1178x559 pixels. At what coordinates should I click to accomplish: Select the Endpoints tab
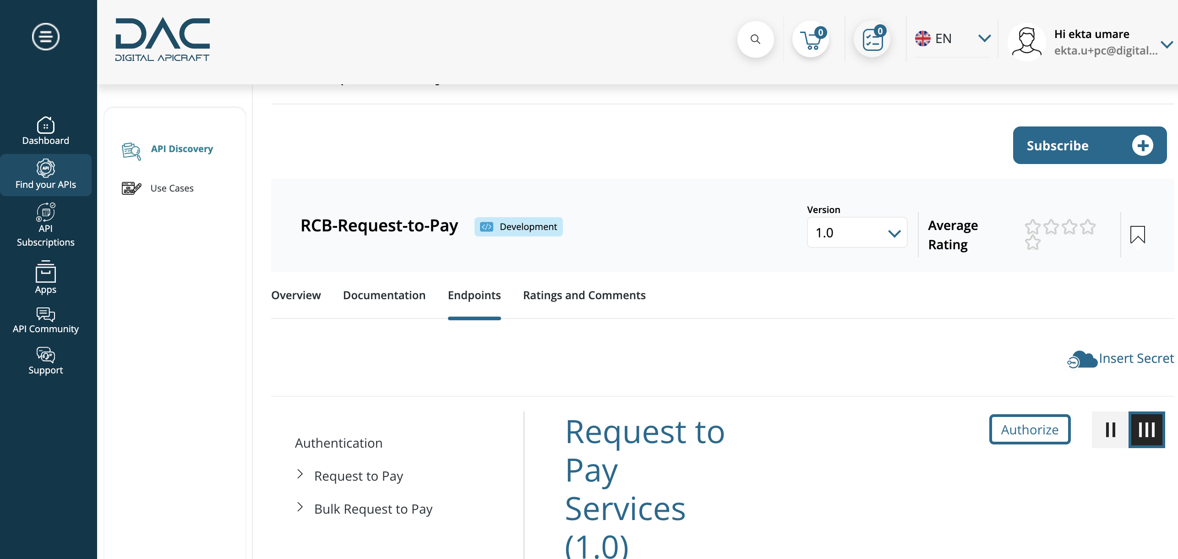(x=474, y=296)
